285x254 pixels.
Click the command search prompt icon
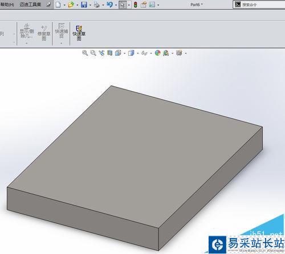(x=238, y=5)
